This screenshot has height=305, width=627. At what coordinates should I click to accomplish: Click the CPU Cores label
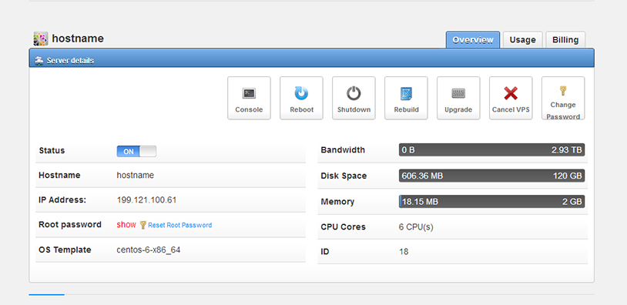[x=343, y=226]
